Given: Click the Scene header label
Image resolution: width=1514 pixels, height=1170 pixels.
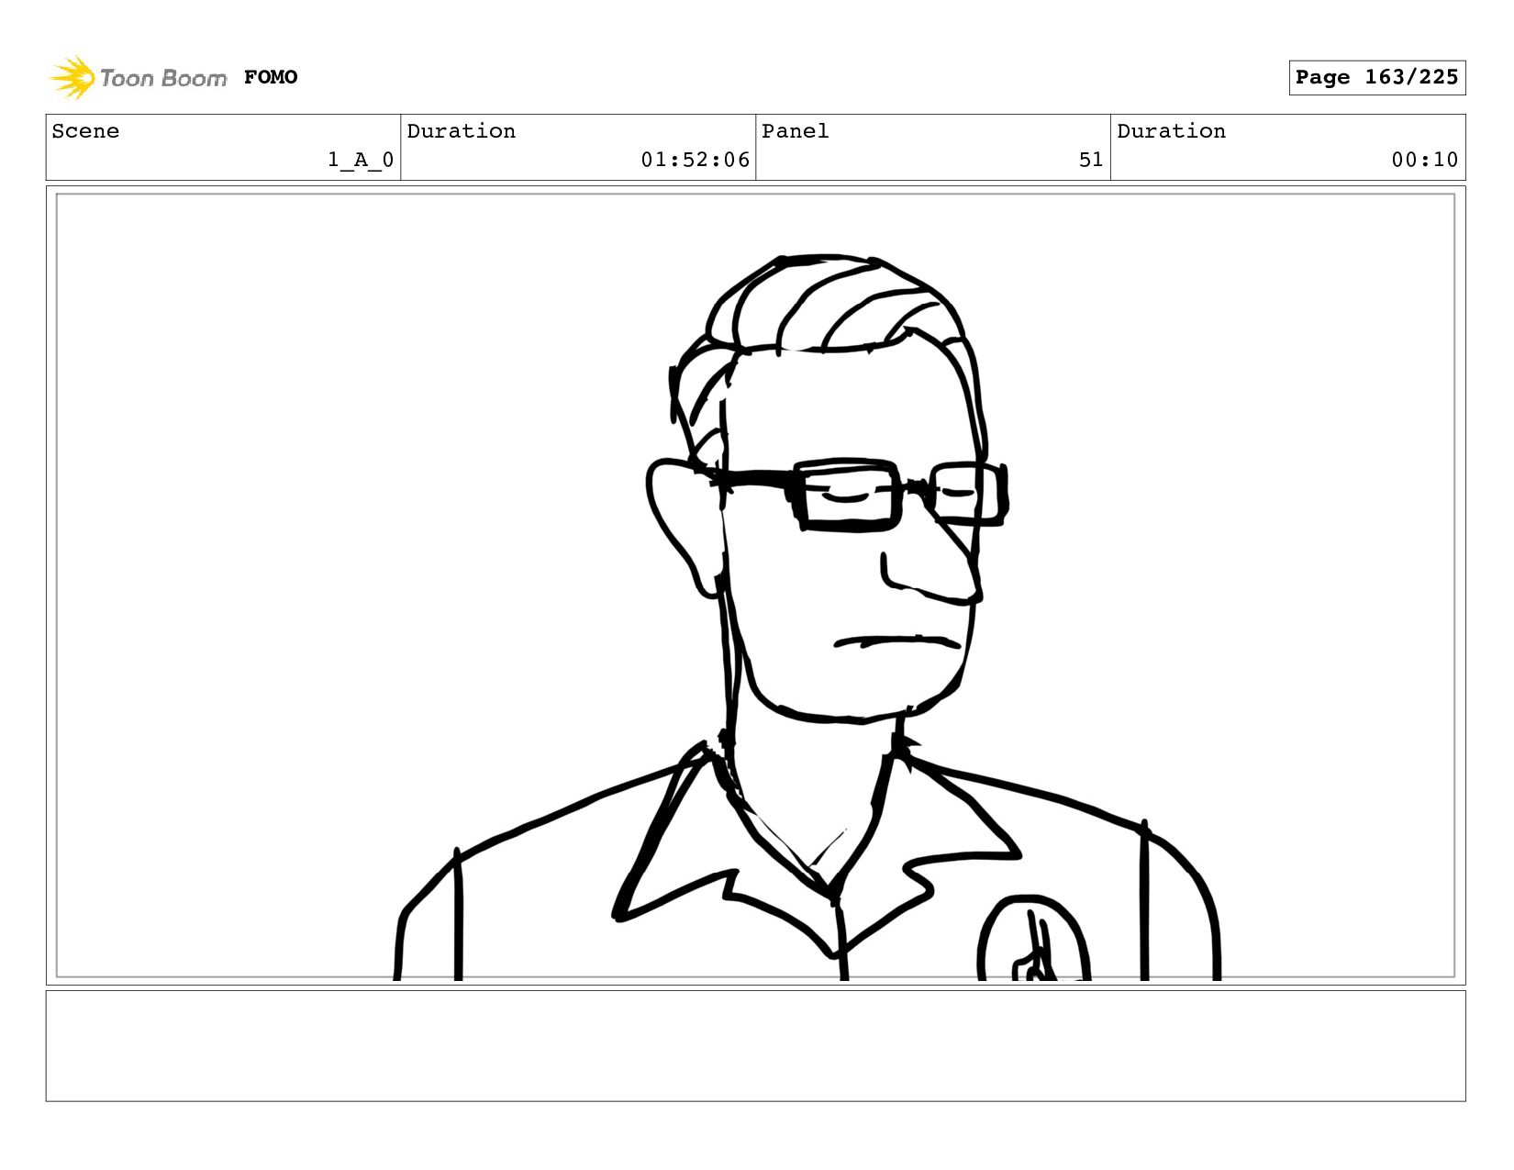Looking at the screenshot, I should [85, 131].
